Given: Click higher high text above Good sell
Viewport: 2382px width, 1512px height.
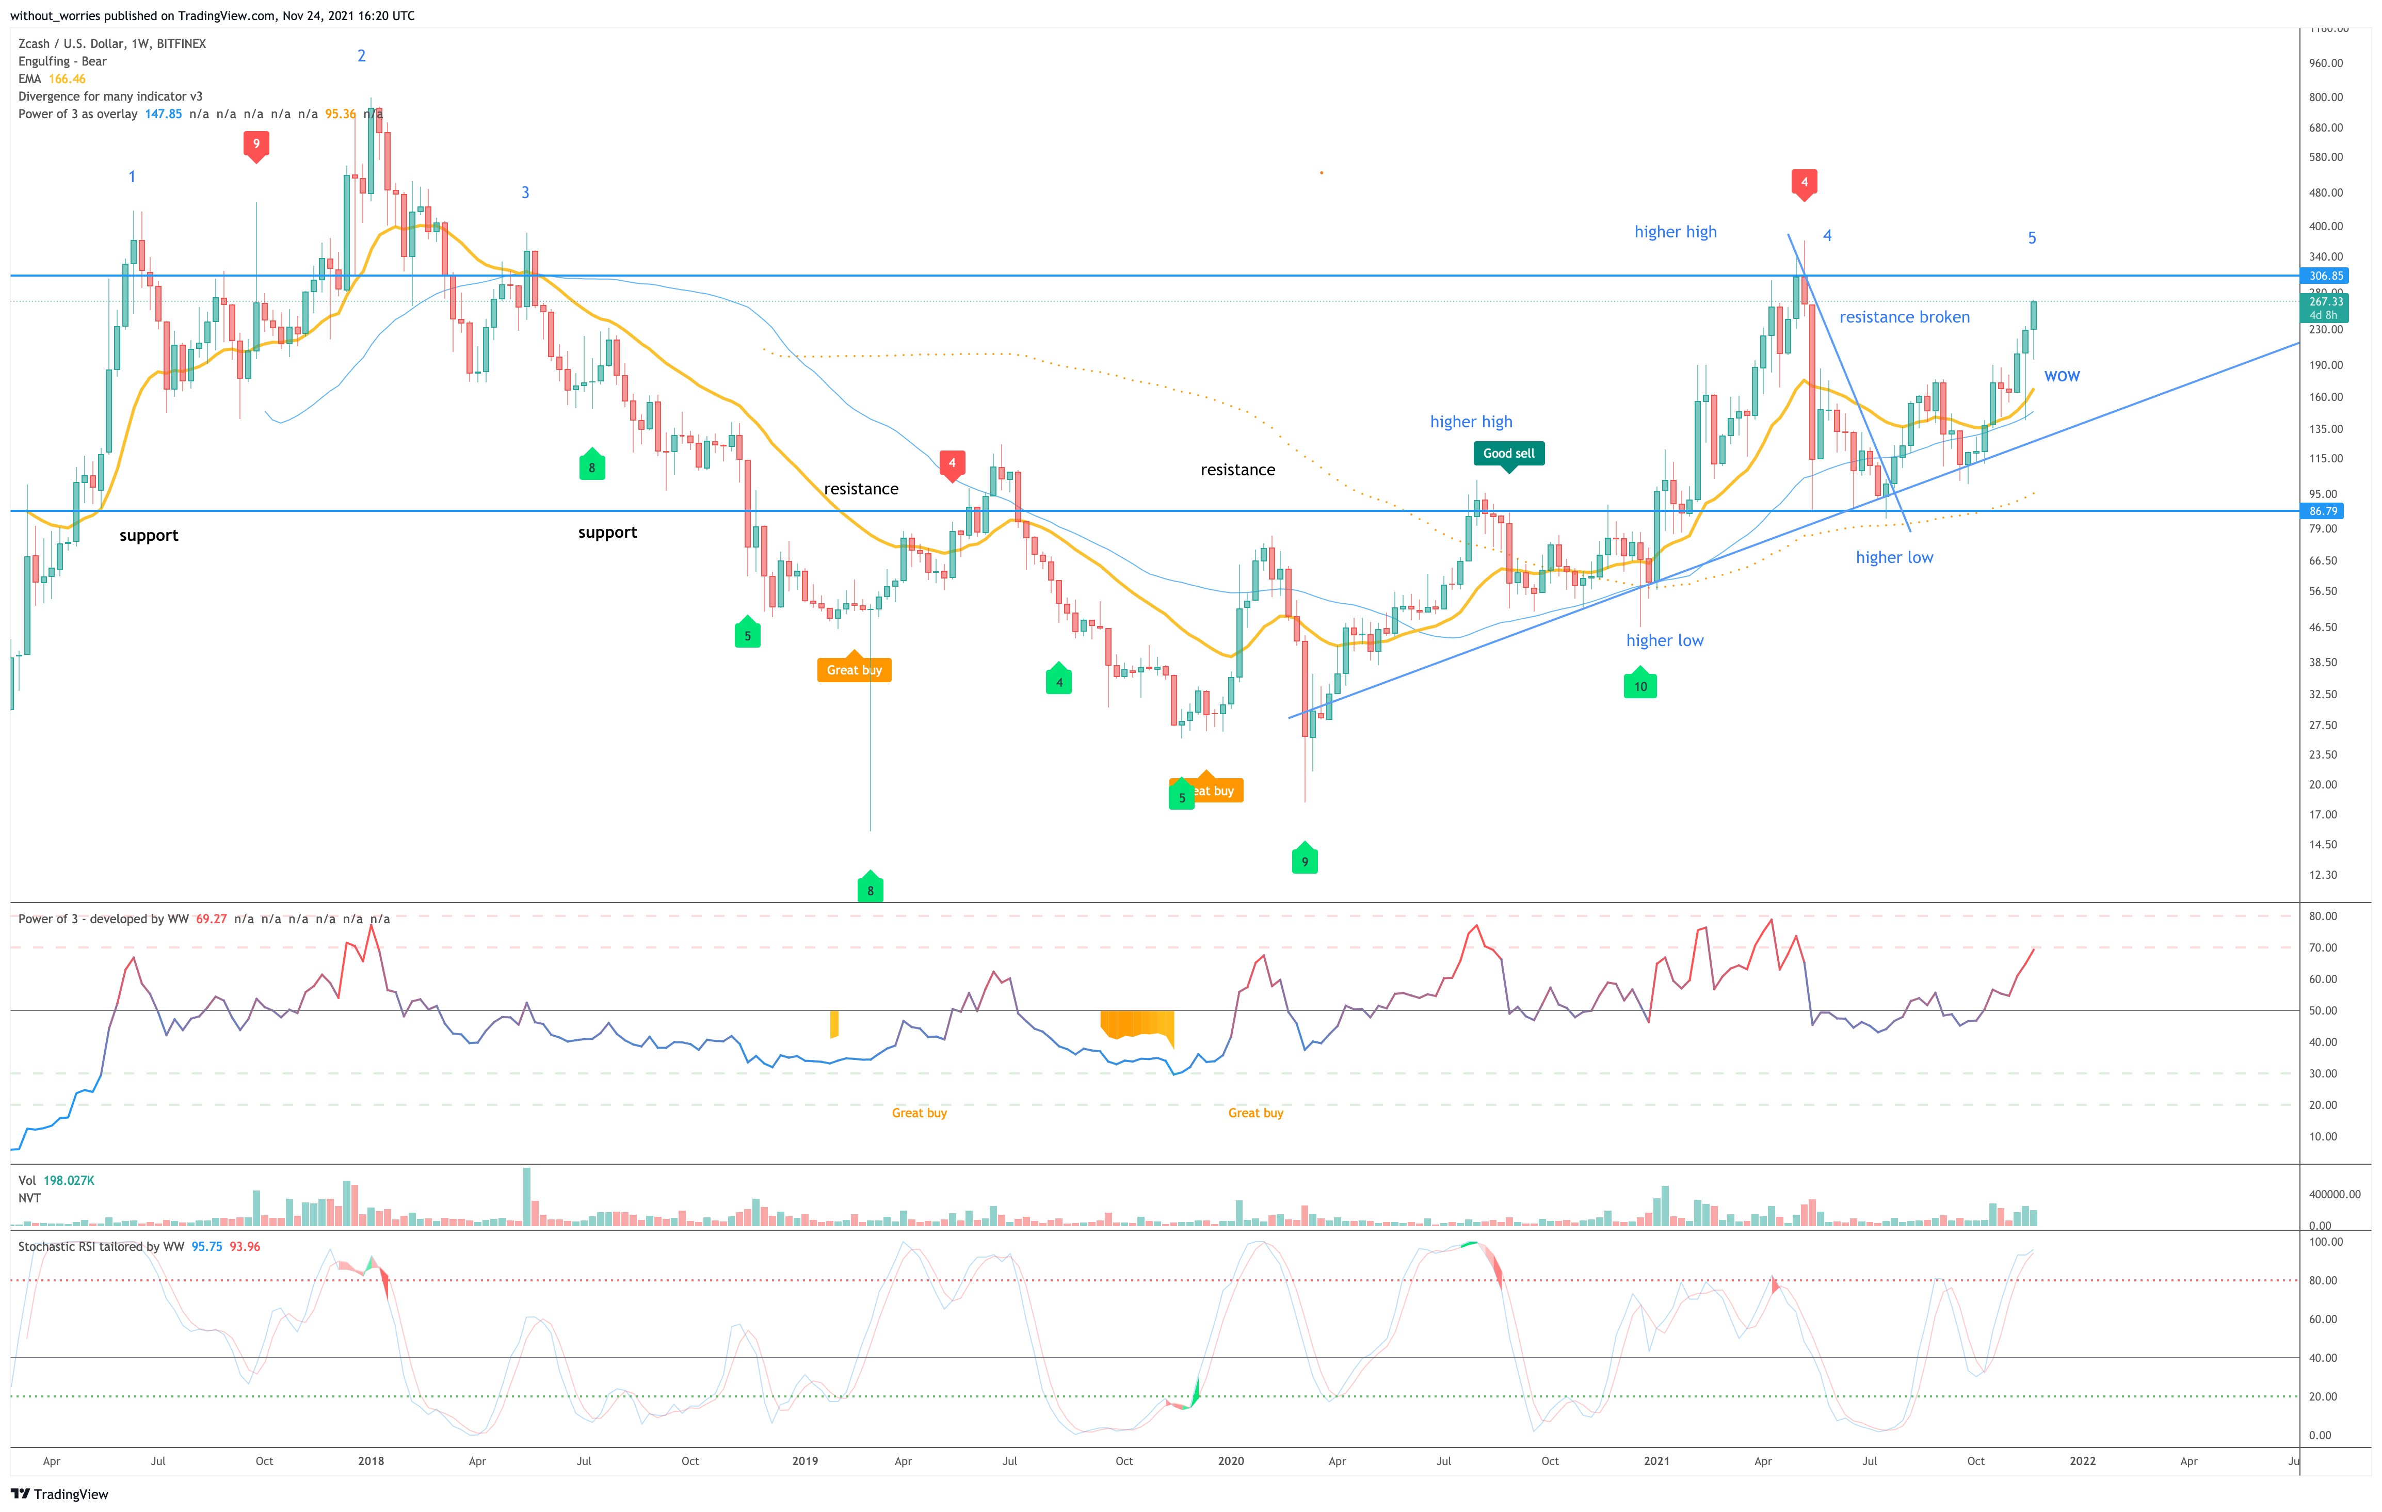Looking at the screenshot, I should 1471,422.
